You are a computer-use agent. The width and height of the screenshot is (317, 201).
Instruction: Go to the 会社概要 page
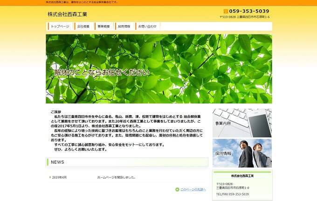click(83, 26)
